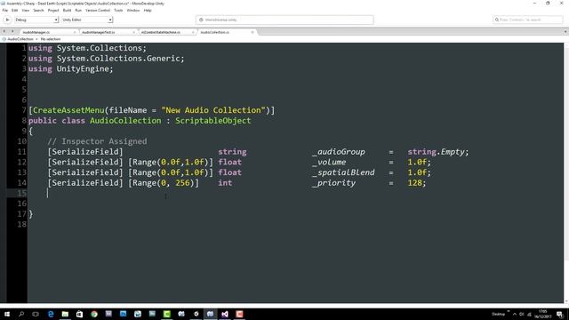
Task: Open the red application icon on taskbar
Action: click(x=239, y=314)
